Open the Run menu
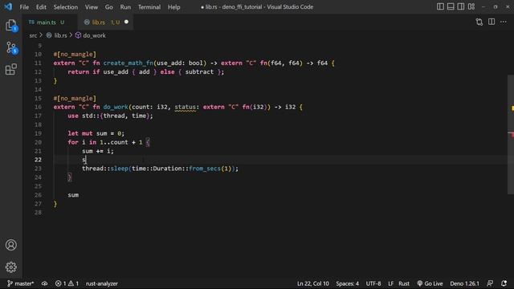 click(125, 7)
